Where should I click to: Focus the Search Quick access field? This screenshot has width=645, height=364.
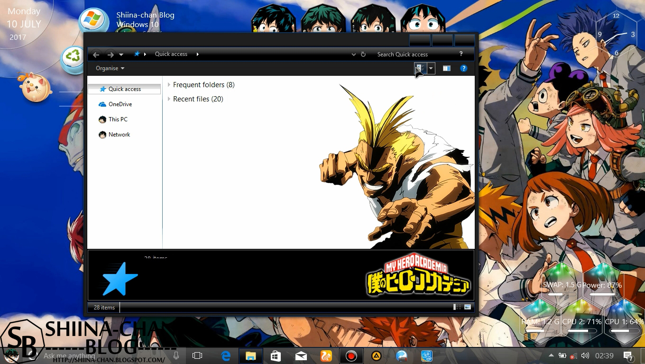415,54
